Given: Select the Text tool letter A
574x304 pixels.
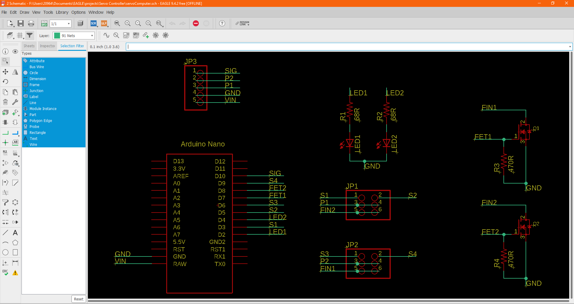Looking at the screenshot, I should pos(15,233).
